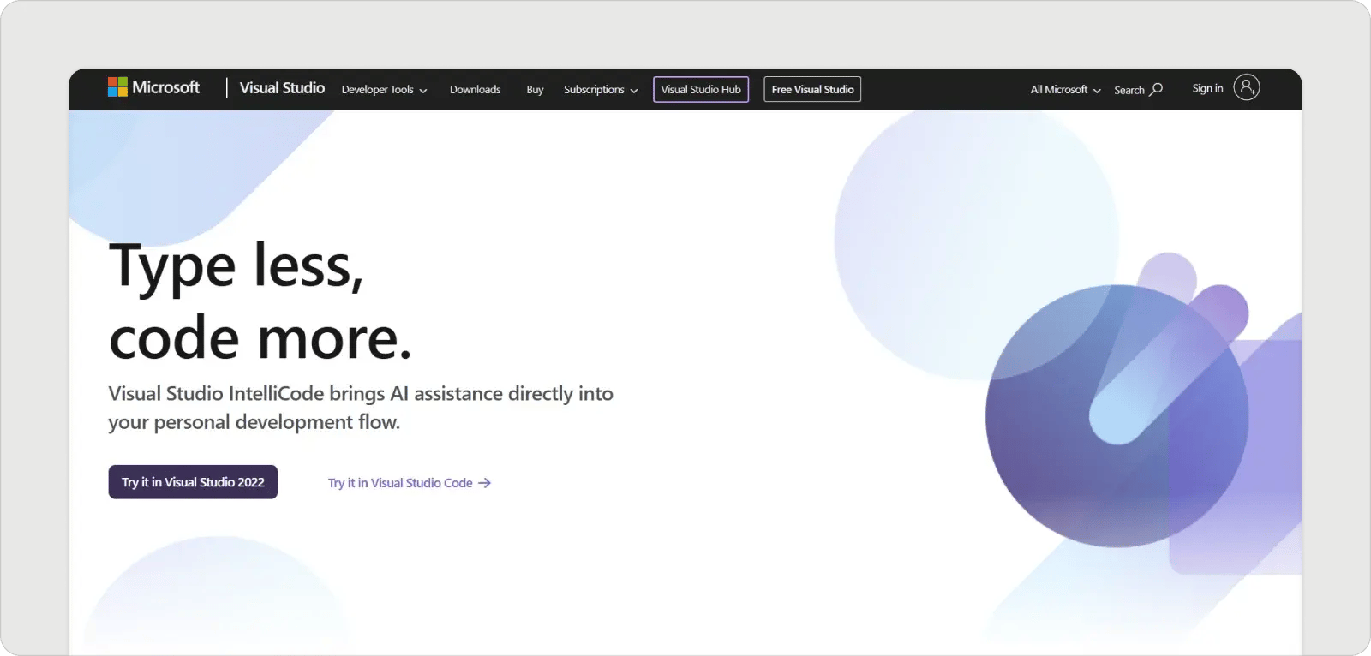Expand the Subscriptions dropdown menu
Screen dimensions: 1371x656
tap(600, 90)
